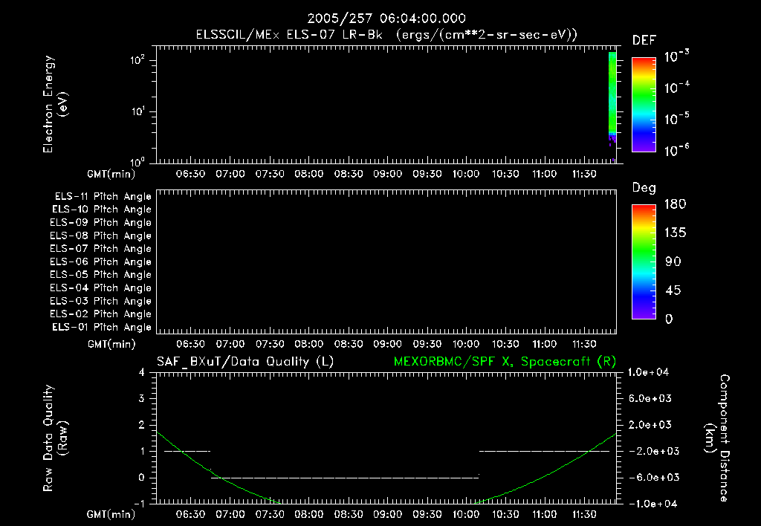
Task: Click the white data quality line at level 0
Action: (345, 478)
